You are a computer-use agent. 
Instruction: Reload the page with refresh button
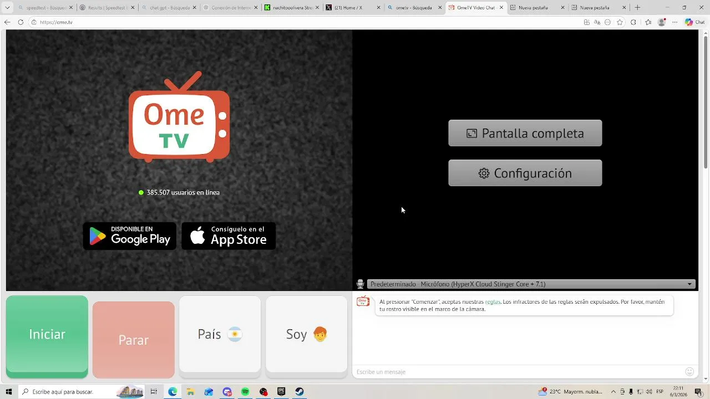pyautogui.click(x=21, y=22)
